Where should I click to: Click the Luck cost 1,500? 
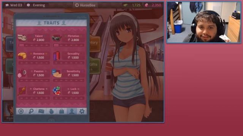73,93
